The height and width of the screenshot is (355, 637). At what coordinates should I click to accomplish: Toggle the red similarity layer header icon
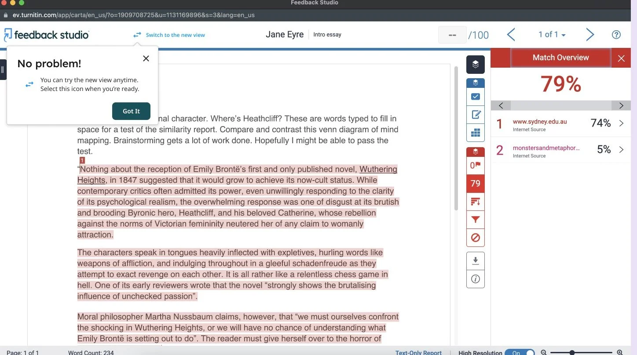[x=475, y=152]
